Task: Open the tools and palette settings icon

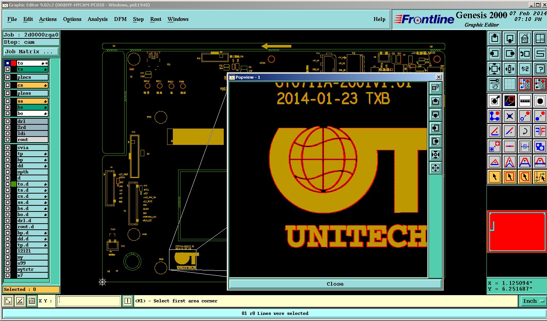Action: (x=495, y=84)
